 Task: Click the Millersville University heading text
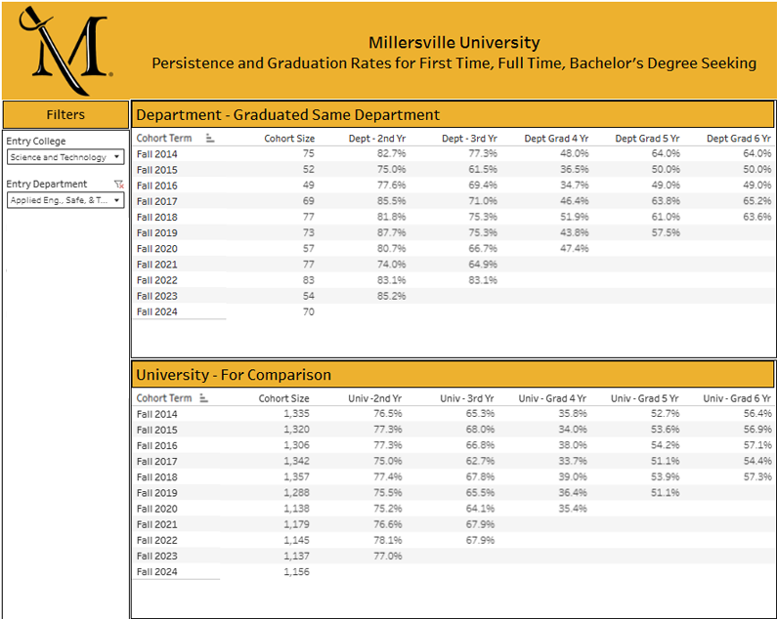coord(453,43)
